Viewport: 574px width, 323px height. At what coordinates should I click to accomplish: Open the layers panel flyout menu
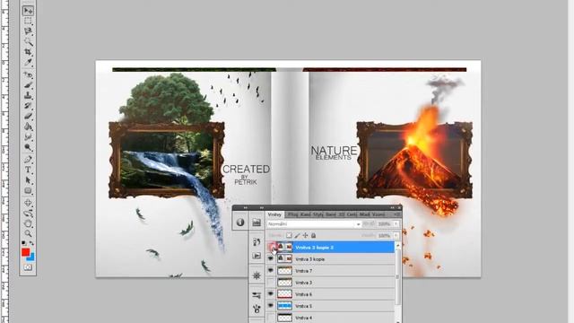click(396, 214)
